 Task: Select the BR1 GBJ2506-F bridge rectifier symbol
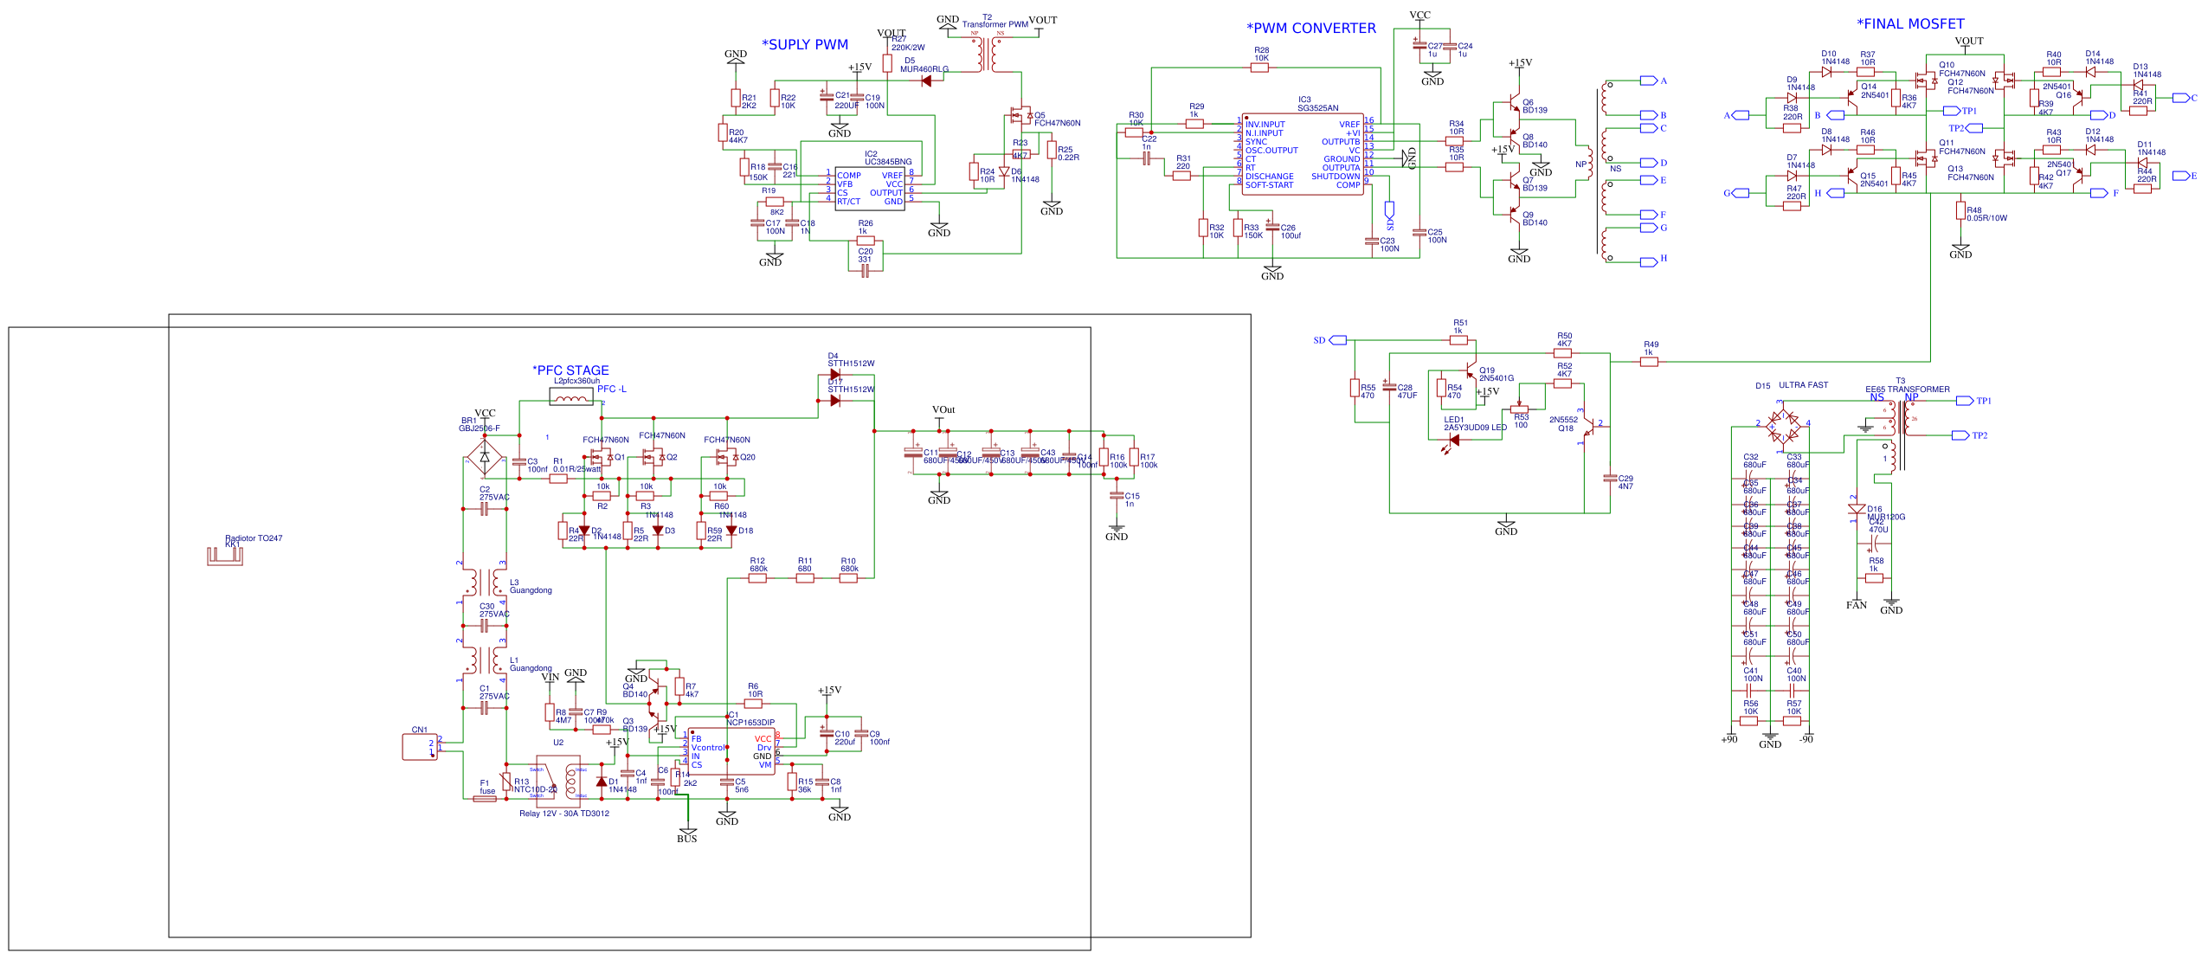click(x=485, y=457)
